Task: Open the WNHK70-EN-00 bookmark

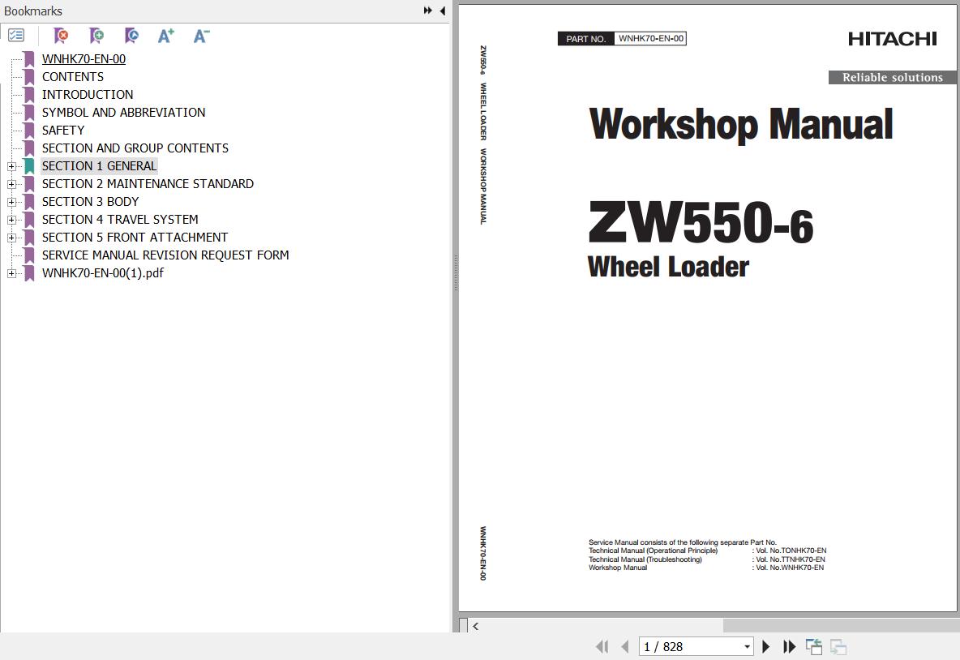Action: click(x=84, y=58)
